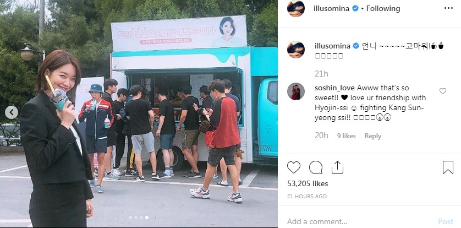This screenshot has width=461, height=228.
Task: Save the post with the bookmark icon
Action: tap(448, 167)
